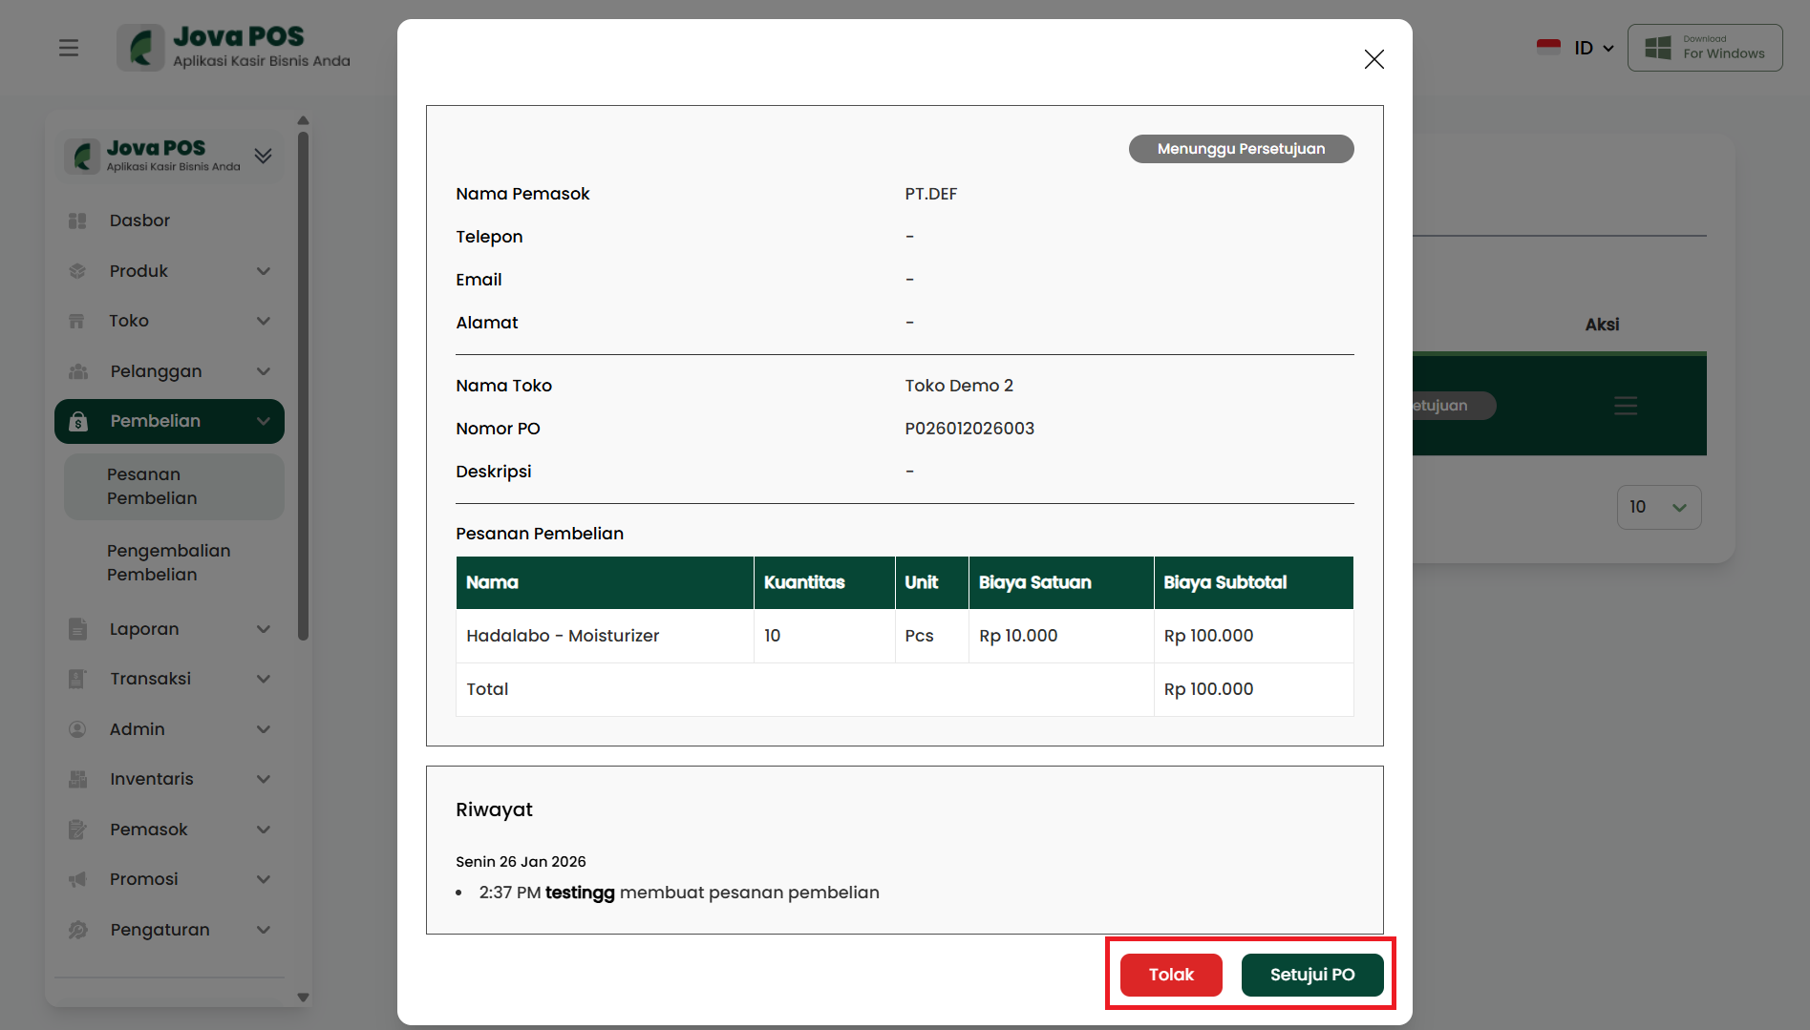Open Pesanan Pembelian submenu item
The height and width of the screenshot is (1030, 1810).
click(153, 486)
